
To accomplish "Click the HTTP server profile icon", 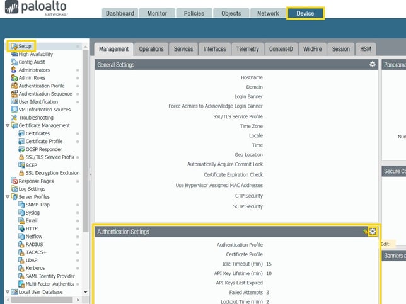I will tap(21, 228).
